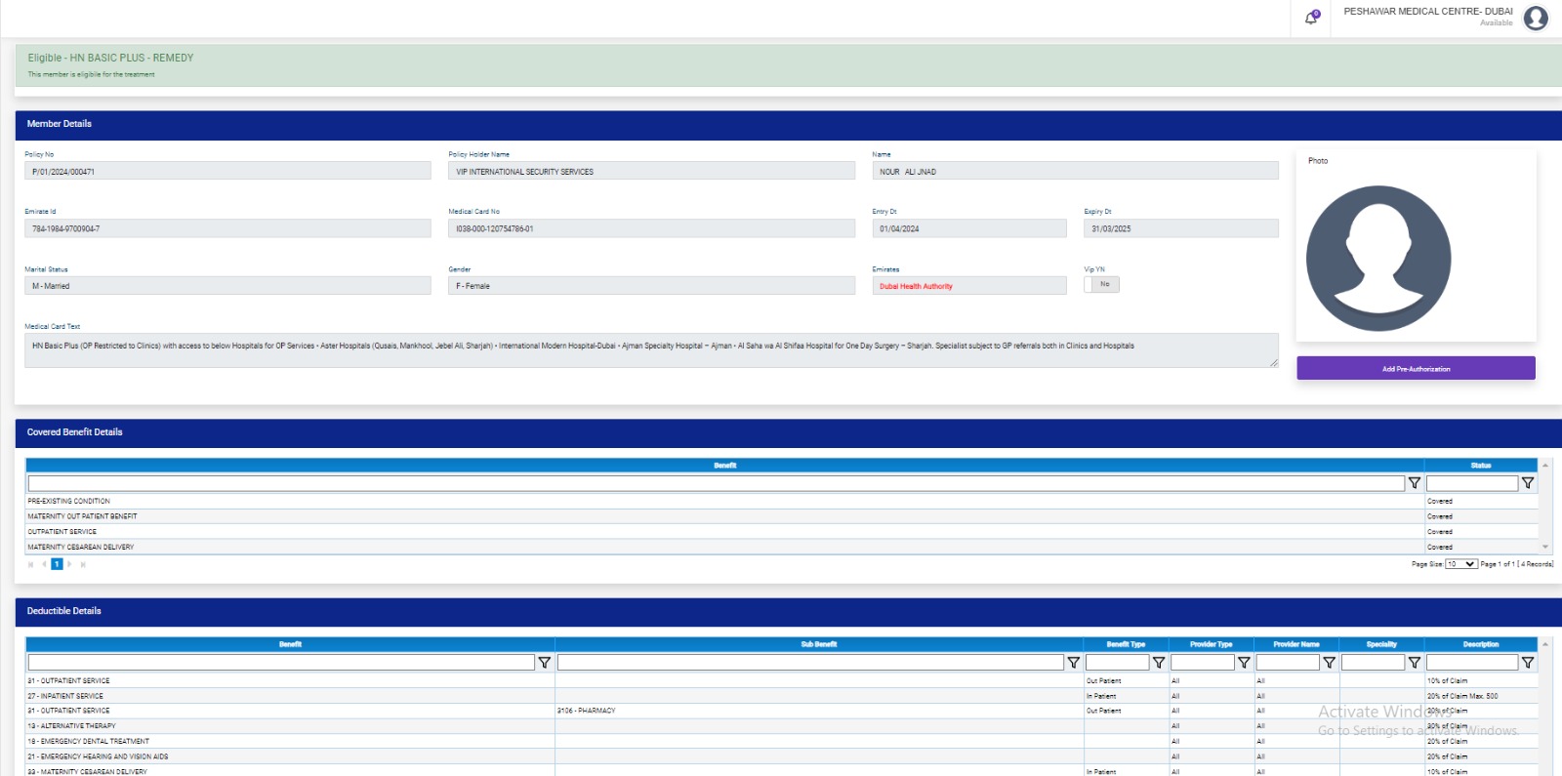Screen dimensions: 1562x776
Task: Click filter icon for Provider Type column
Action: tap(1244, 662)
